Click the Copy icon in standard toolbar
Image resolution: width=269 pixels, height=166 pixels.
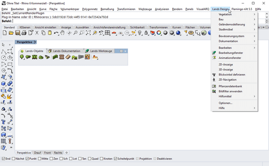pos(43,33)
